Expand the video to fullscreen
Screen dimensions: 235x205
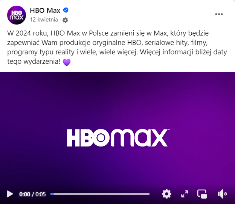[185, 194]
